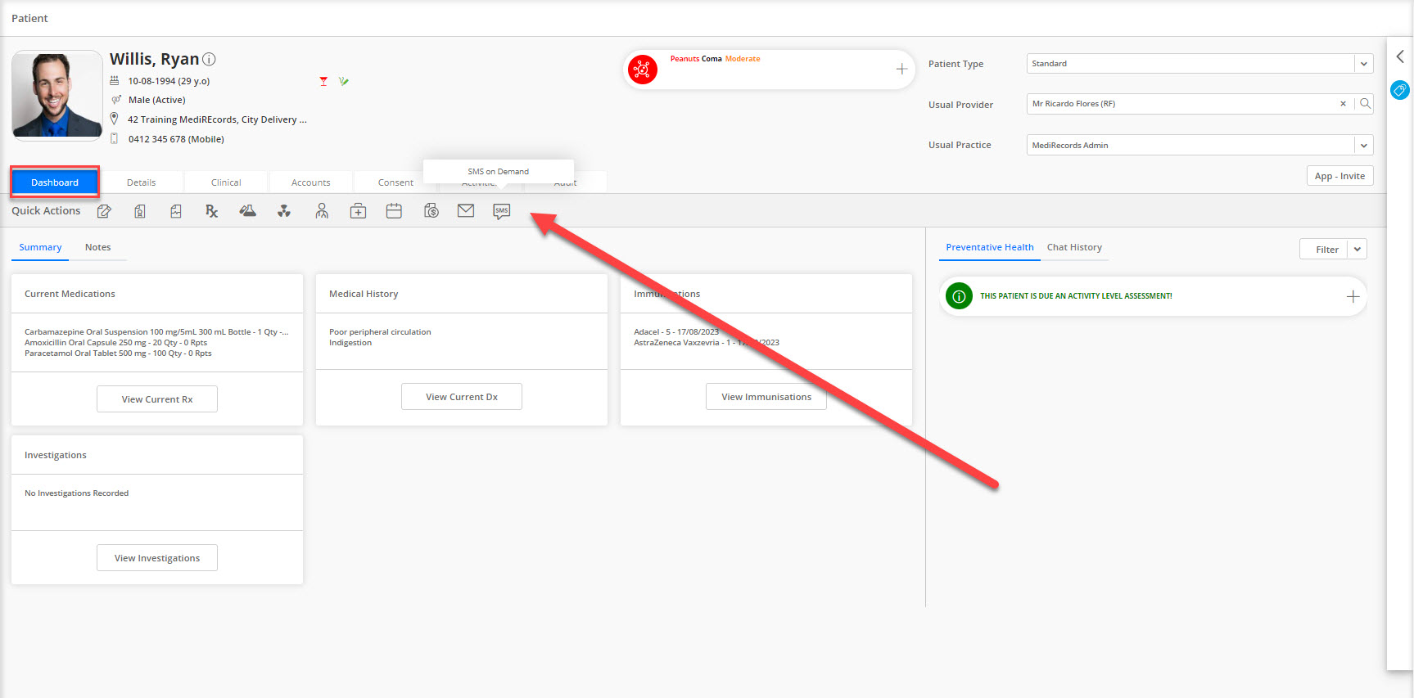
Task: Open the Details tab
Action: [141, 182]
